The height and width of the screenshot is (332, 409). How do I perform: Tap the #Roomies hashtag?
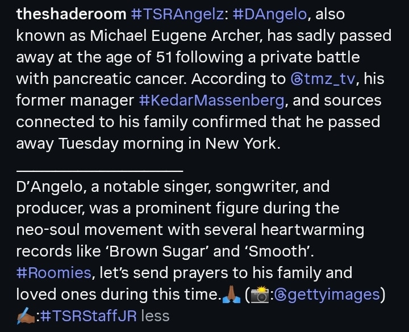click(x=53, y=273)
